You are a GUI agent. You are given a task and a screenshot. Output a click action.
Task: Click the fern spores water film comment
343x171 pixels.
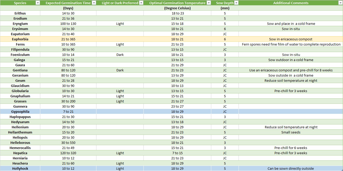(291, 44)
